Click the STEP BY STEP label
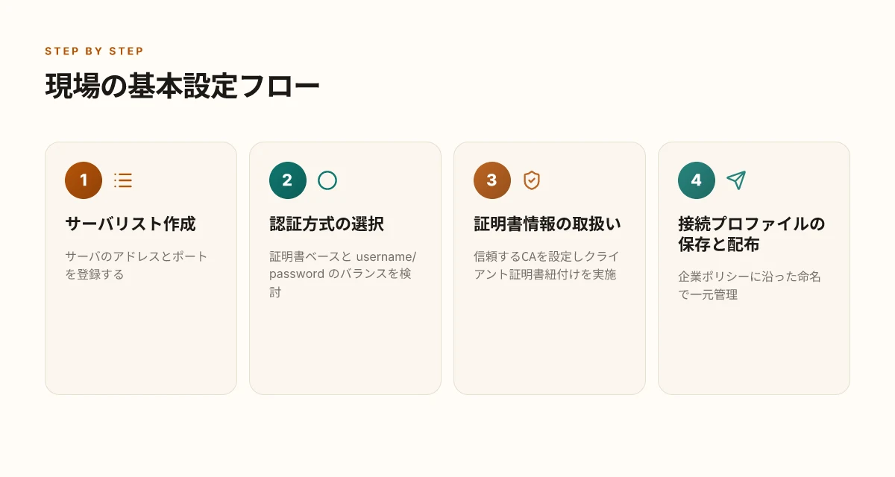The height and width of the screenshot is (477, 895). click(94, 51)
